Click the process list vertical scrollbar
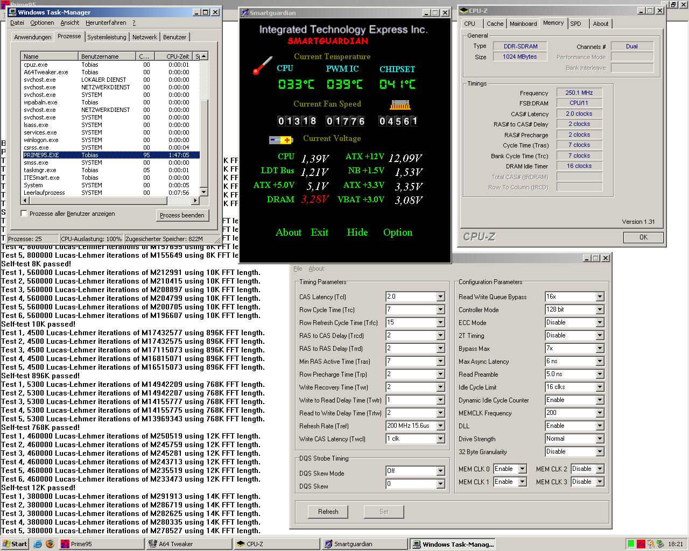This screenshot has width=689, height=551. (x=203, y=124)
